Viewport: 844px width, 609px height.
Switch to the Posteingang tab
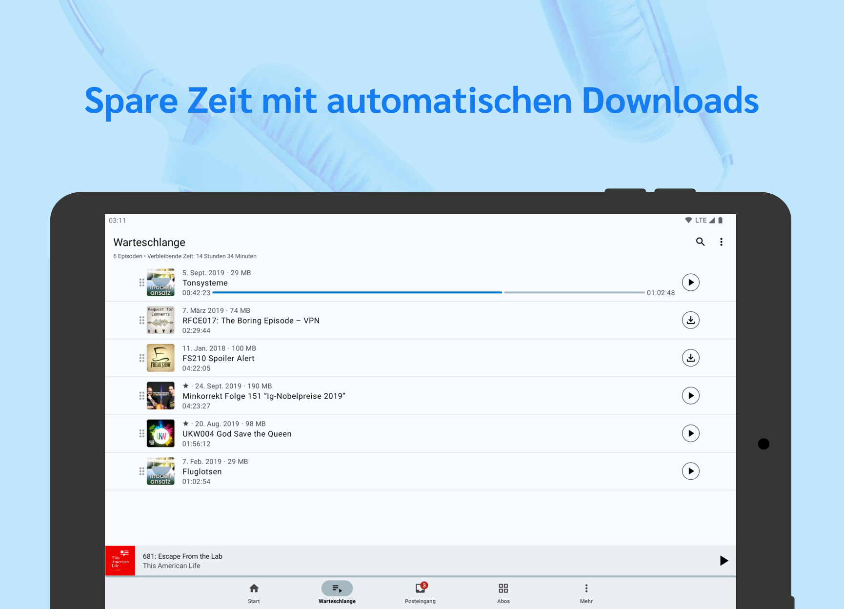click(x=420, y=592)
